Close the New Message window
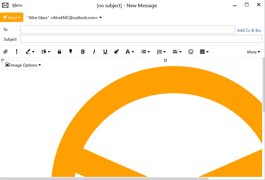 point(259,5)
